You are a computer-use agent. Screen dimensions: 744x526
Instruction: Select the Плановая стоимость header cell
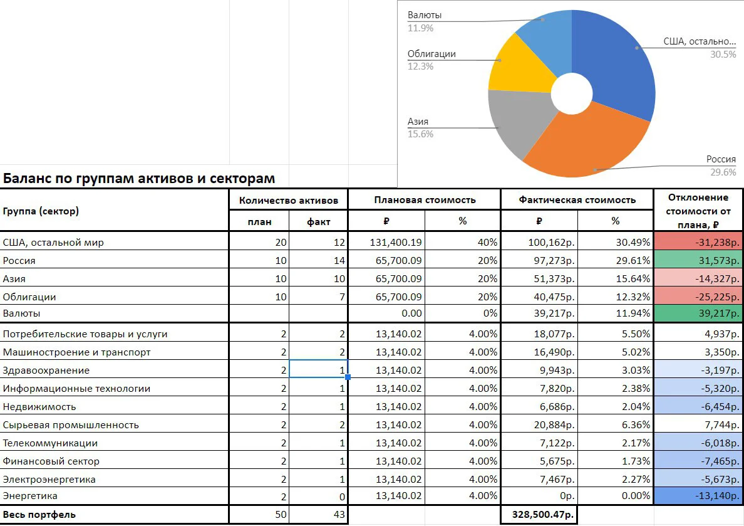pos(425,200)
